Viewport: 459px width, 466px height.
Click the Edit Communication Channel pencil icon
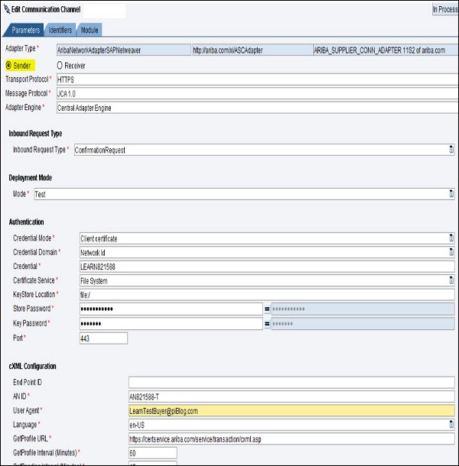pyautogui.click(x=7, y=10)
